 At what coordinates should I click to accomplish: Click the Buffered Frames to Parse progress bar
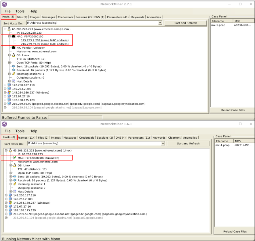click(75, 117)
